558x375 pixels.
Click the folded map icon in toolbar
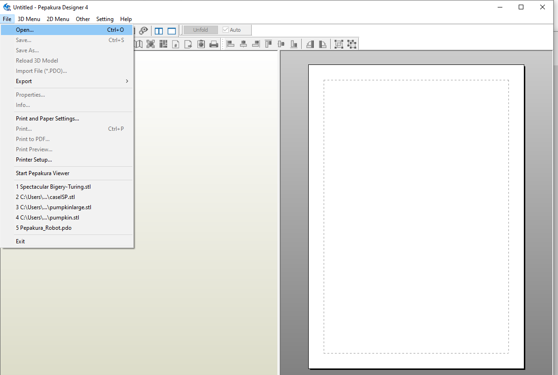coord(138,44)
